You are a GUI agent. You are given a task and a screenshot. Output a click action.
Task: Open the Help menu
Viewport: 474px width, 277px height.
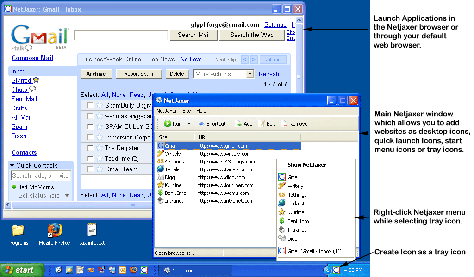(x=201, y=111)
